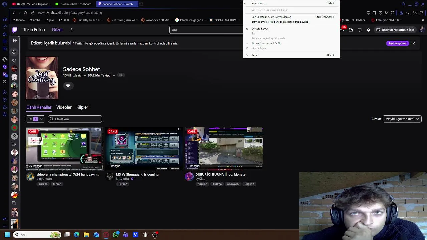
Task: Click Opera toolbar heart bookmark icon
Action: pos(392,13)
